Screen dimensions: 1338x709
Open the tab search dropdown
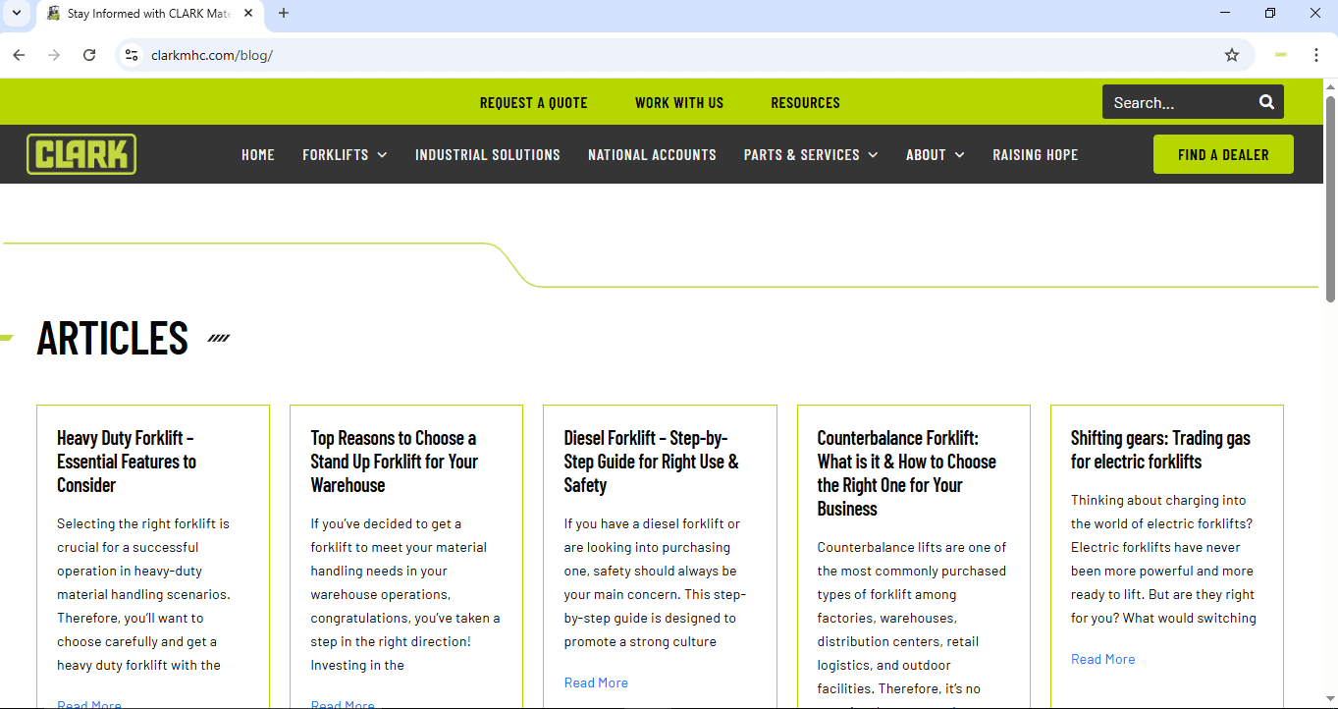point(16,14)
